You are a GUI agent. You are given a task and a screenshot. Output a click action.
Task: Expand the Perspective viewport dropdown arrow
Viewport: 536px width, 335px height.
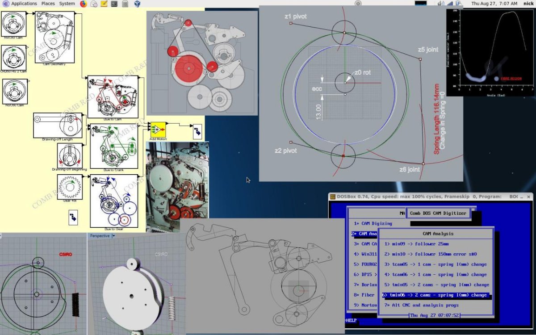113,236
